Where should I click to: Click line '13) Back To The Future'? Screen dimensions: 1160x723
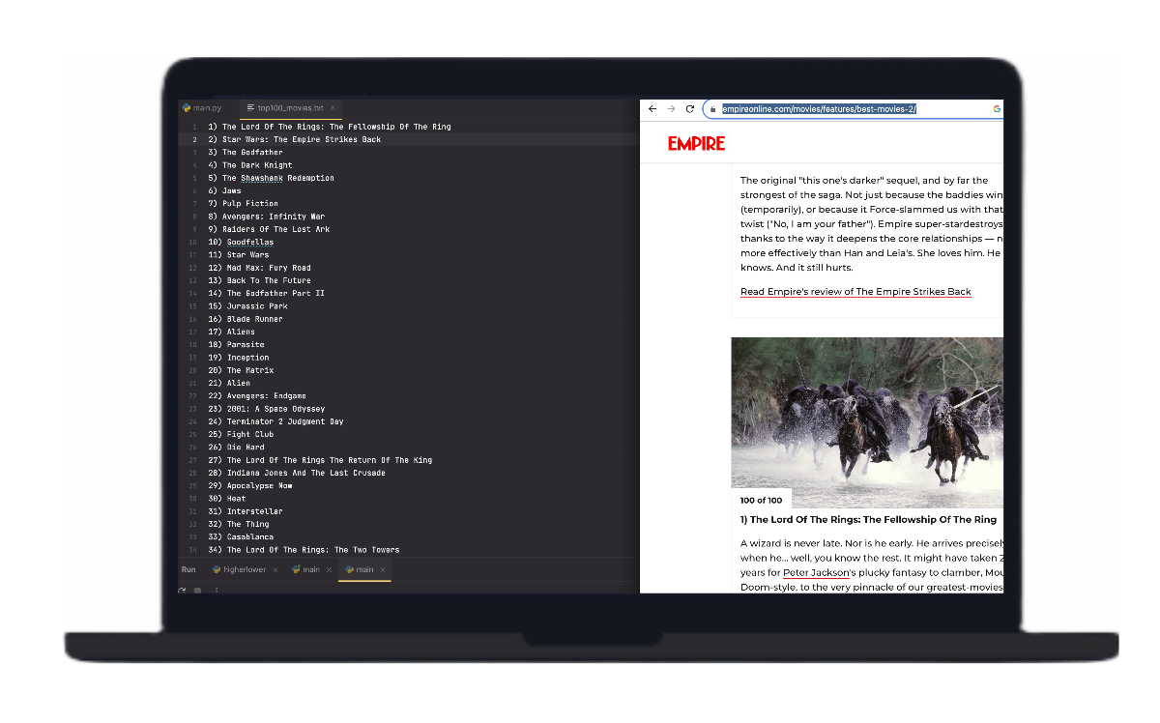coord(259,280)
